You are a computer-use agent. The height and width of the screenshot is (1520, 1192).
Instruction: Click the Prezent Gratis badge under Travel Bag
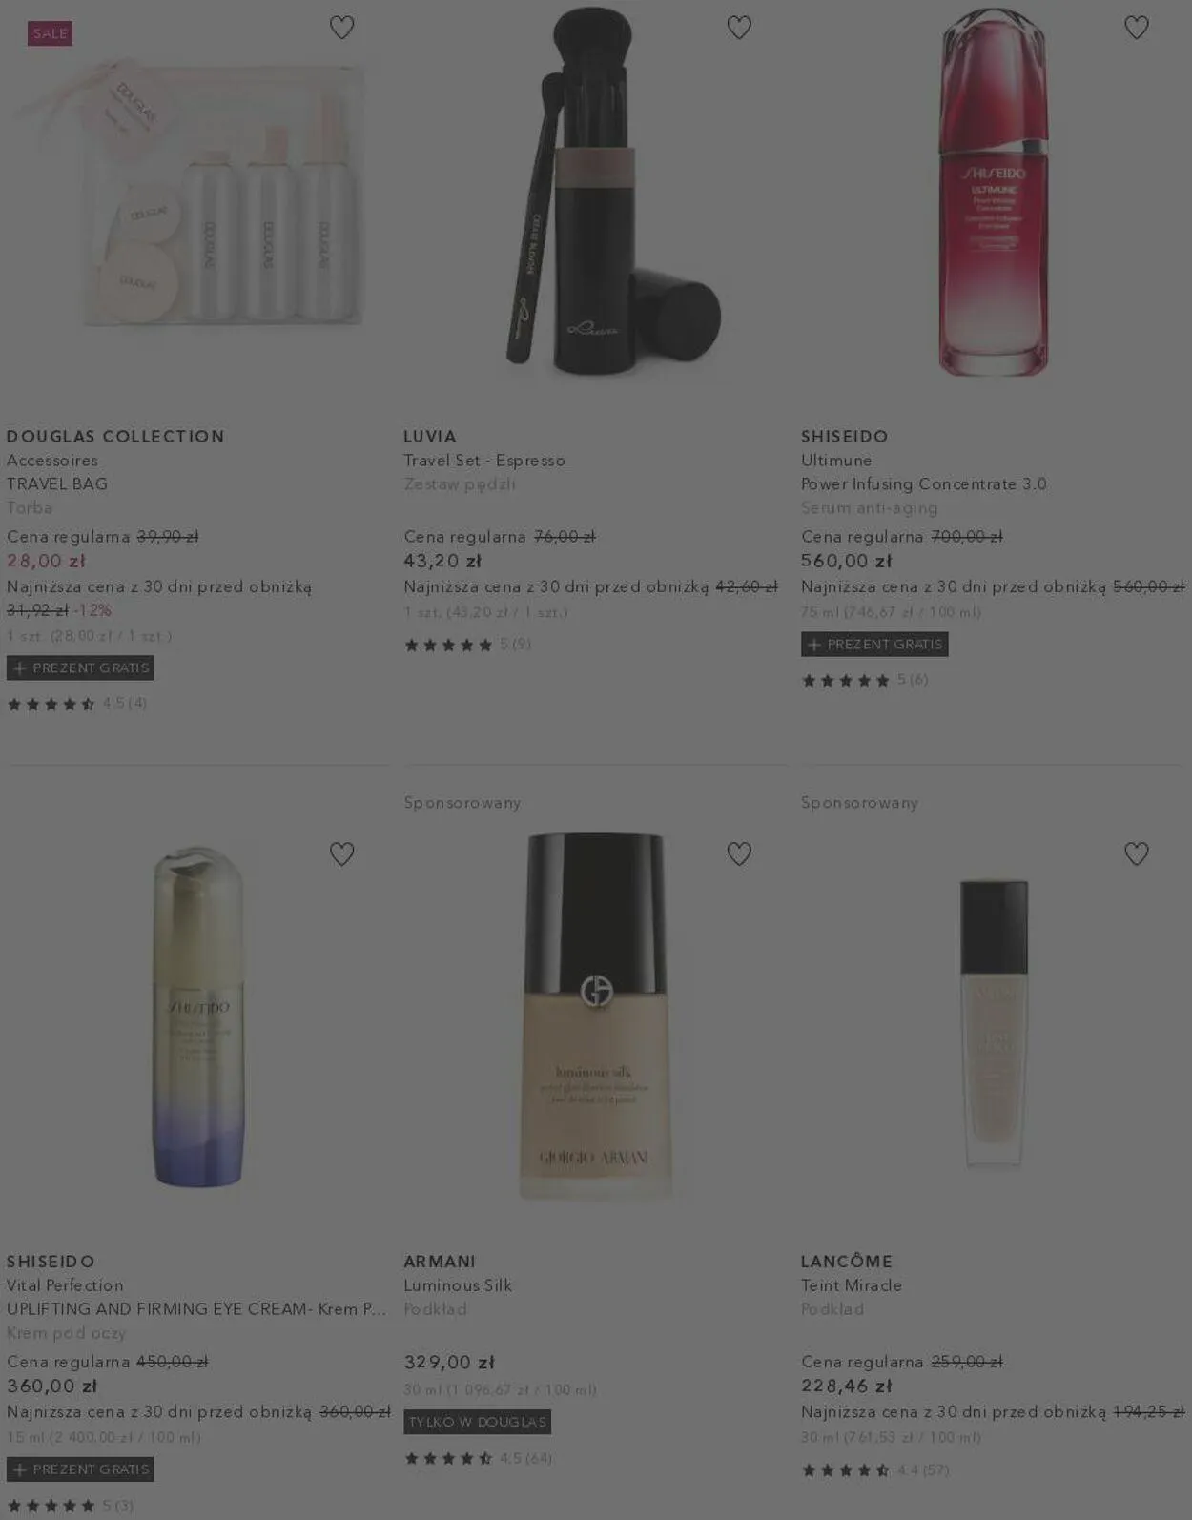coord(80,668)
